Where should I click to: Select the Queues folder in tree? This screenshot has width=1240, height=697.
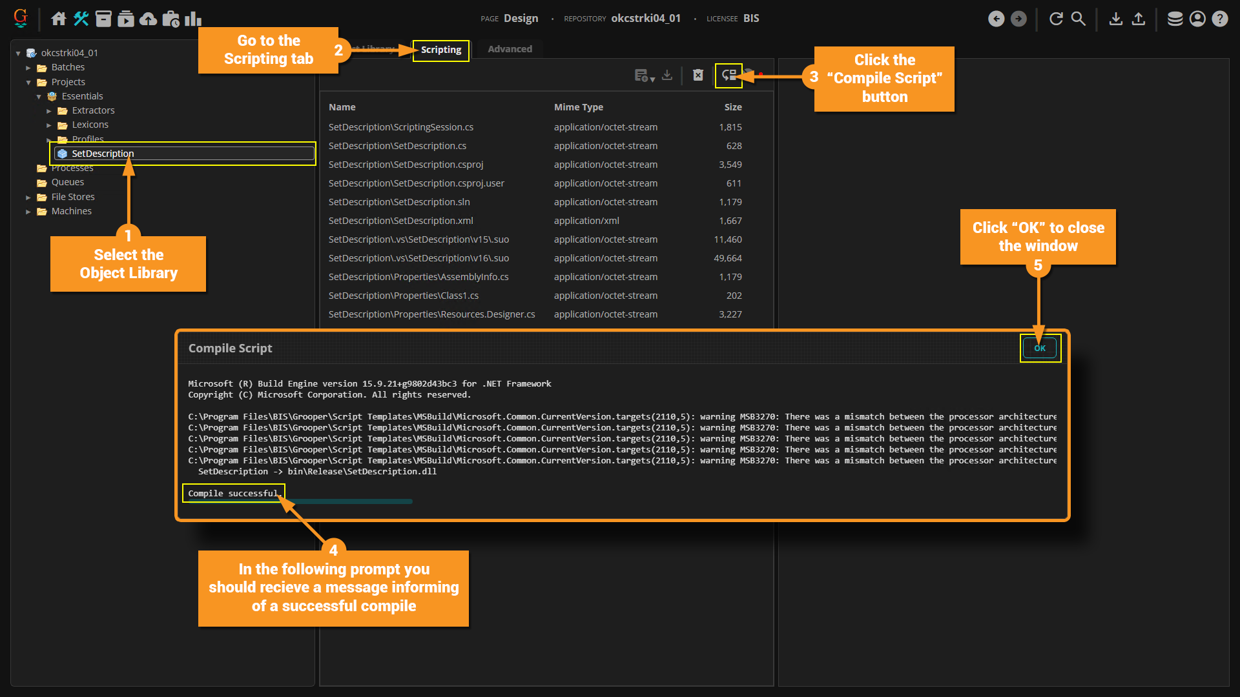(x=68, y=182)
